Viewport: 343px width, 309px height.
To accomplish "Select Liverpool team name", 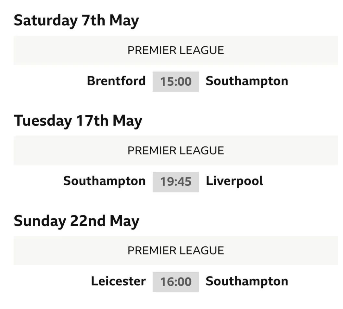I will [234, 181].
